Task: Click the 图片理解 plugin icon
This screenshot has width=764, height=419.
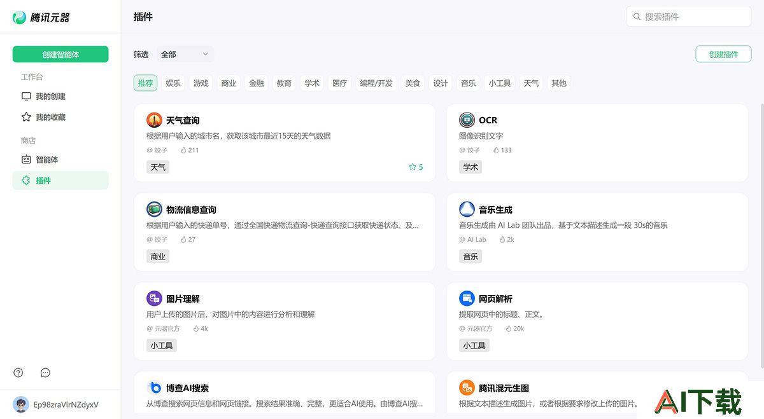Action: [154, 298]
